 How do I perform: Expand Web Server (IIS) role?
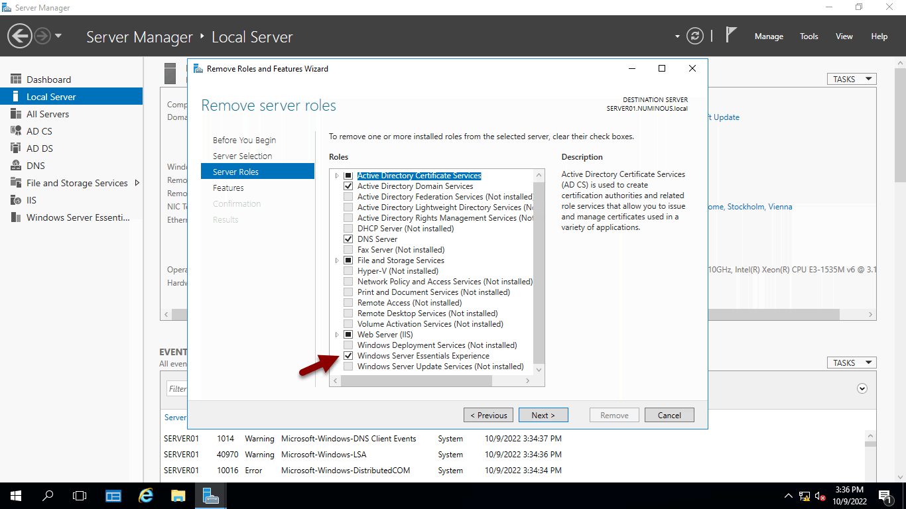click(x=337, y=335)
